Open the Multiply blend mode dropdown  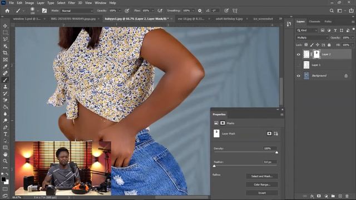[x=312, y=38]
